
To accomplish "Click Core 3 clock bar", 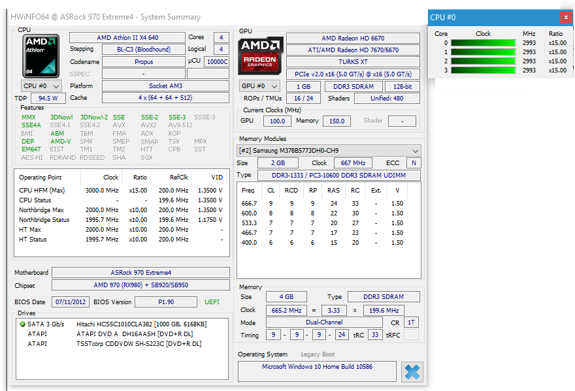I will 484,70.
